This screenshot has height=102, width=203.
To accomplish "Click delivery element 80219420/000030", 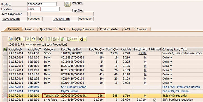I will tap(73, 74).
